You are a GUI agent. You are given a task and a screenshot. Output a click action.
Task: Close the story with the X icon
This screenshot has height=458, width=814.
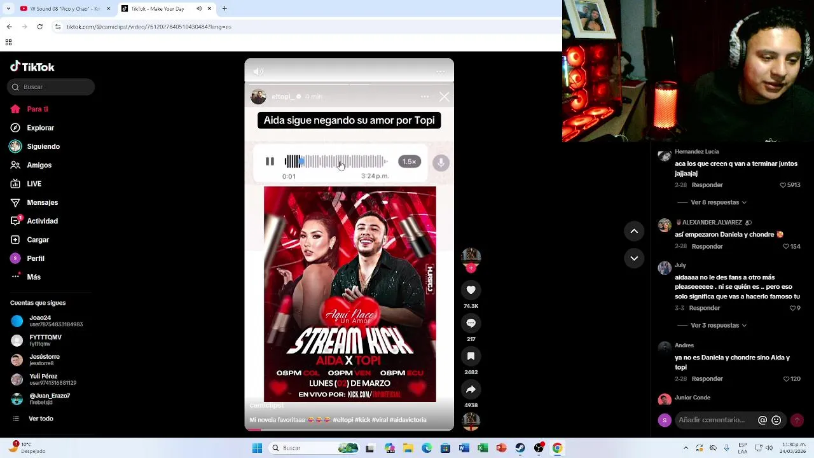[444, 97]
